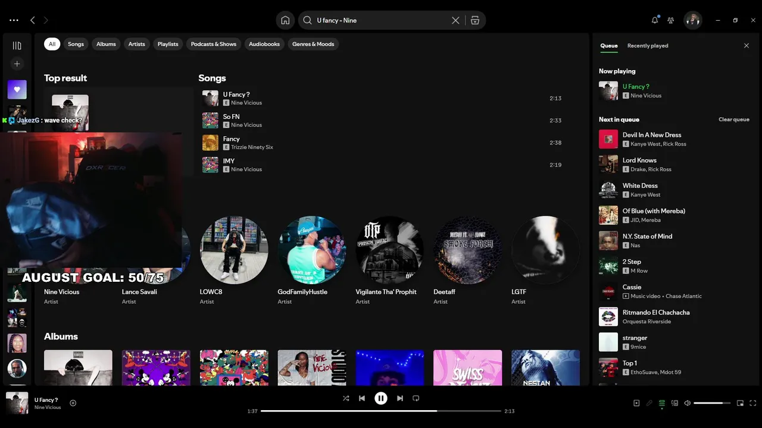The width and height of the screenshot is (762, 428).
Task: Open the Deetaff artist card
Action: tap(467, 262)
